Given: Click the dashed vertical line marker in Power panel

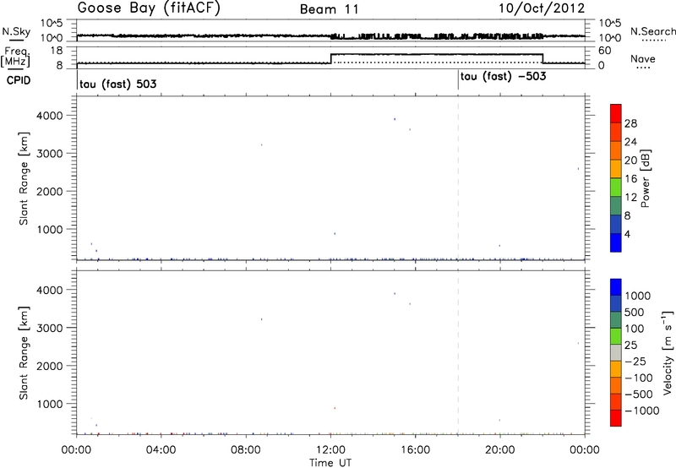Looking at the screenshot, I should (458, 178).
